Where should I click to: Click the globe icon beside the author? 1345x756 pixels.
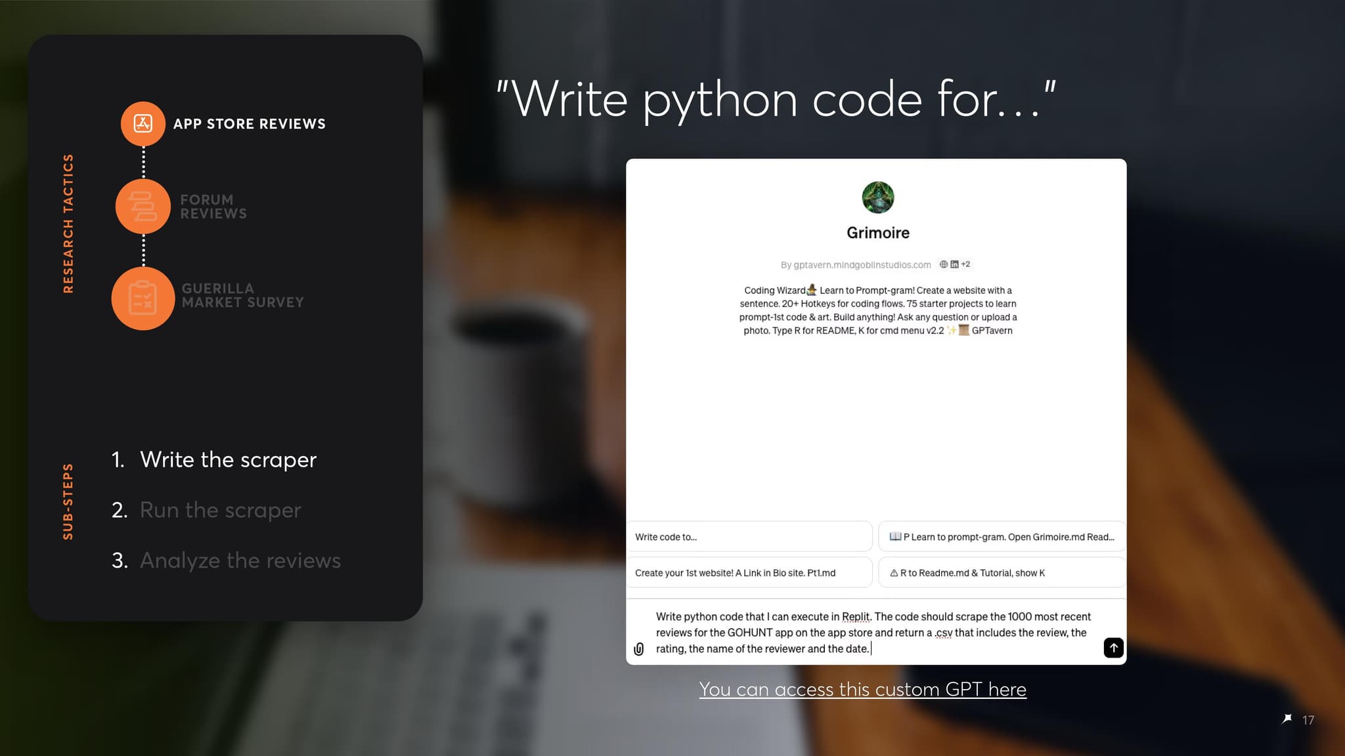tap(944, 264)
